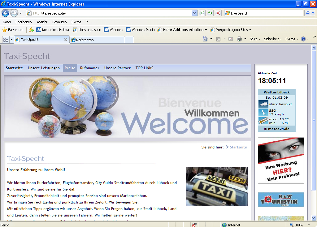The height and width of the screenshot is (227, 317).
Task: Switch to the Referenzen tab
Action: (97, 40)
